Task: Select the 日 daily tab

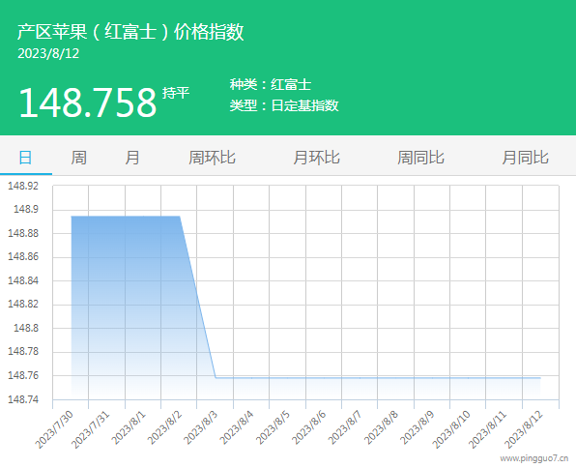Action: coord(26,158)
